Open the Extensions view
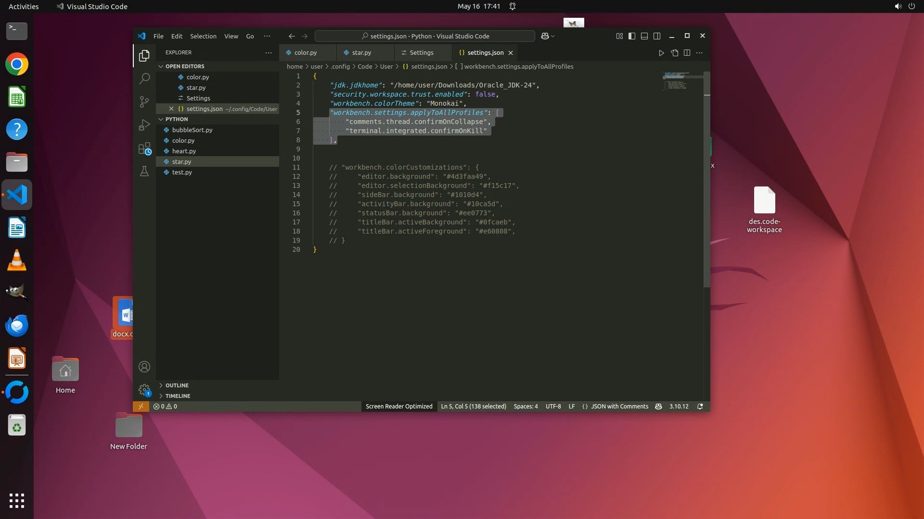Viewport: 924px width, 519px height. tap(144, 148)
